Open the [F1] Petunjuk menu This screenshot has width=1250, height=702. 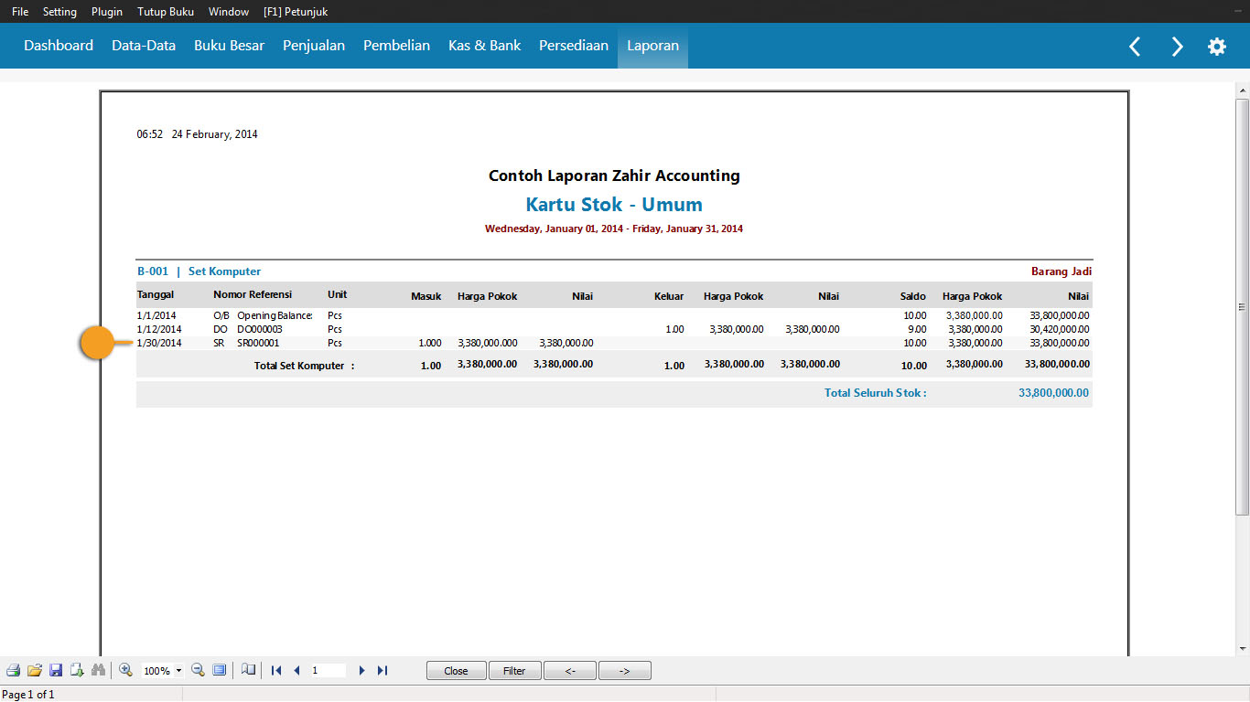(x=296, y=12)
